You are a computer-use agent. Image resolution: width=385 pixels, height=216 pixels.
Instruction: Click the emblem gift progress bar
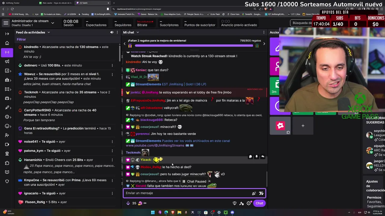[x=194, y=46]
